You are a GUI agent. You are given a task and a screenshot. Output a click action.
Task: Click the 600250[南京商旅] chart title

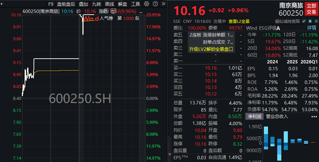[x=41, y=11]
